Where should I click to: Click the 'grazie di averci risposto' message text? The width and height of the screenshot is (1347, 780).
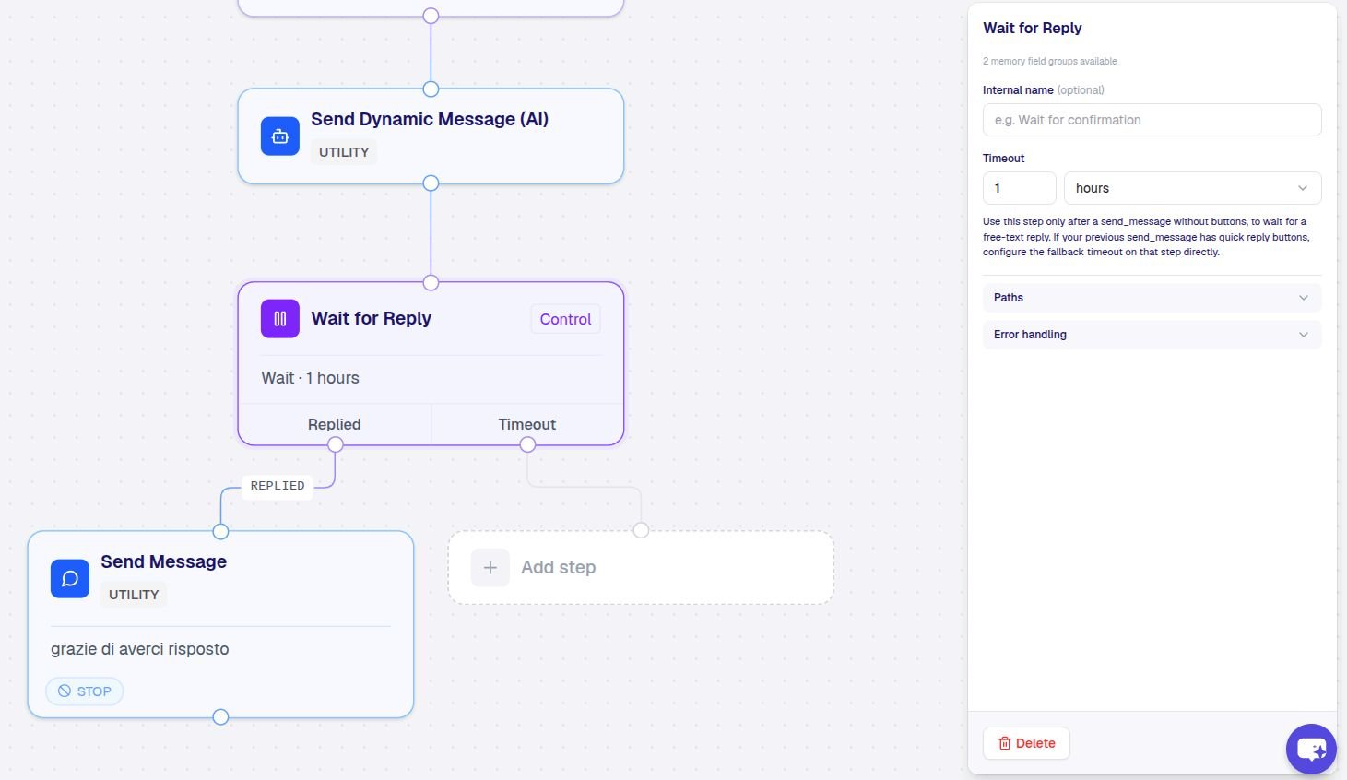[x=140, y=649]
